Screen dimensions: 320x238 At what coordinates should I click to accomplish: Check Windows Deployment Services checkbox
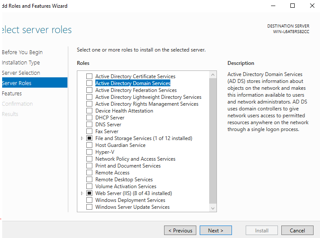pos(89,200)
